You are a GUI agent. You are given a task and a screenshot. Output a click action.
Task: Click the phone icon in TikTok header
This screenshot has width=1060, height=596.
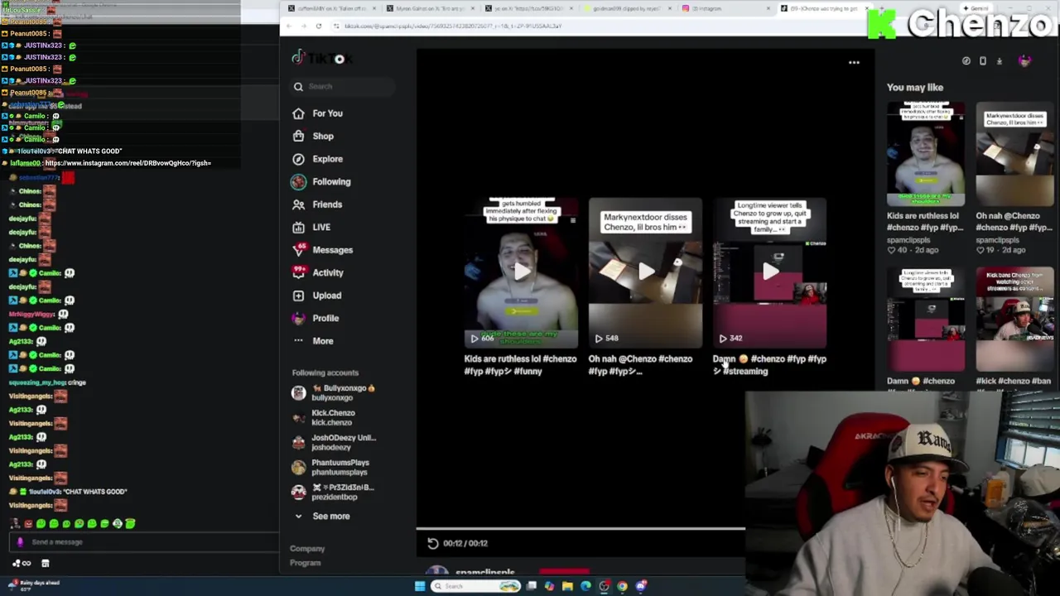[982, 61]
